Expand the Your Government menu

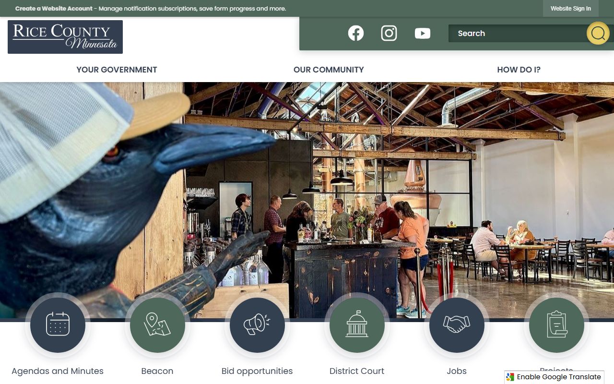tap(117, 70)
